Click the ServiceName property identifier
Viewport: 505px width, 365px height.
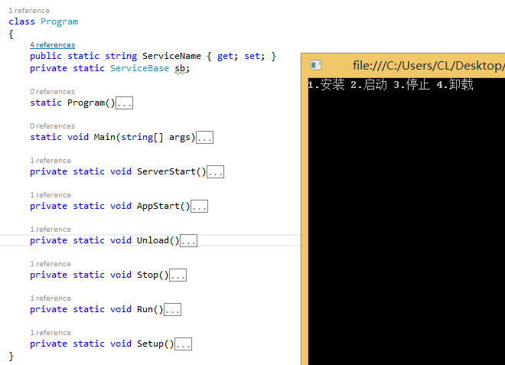[x=171, y=56]
